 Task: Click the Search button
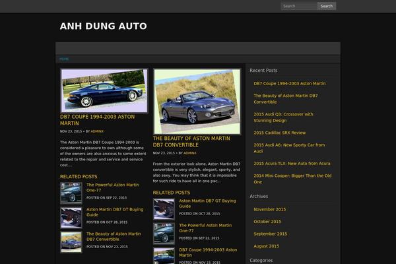[x=327, y=6]
